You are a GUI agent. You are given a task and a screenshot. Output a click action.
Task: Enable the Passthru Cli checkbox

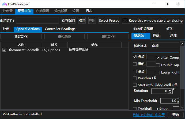click(135, 78)
